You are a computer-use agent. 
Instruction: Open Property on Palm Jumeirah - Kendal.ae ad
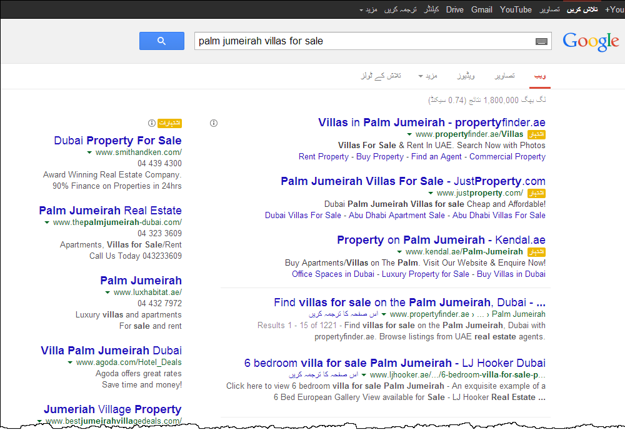[x=441, y=240]
